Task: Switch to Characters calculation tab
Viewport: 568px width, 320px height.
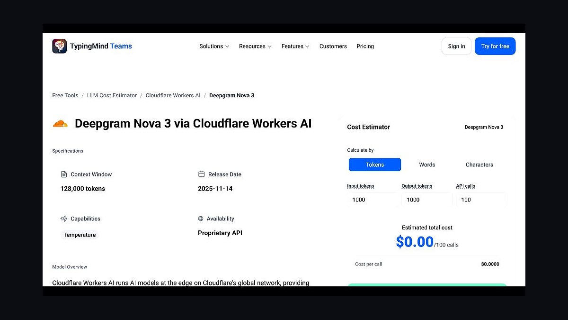Action: coord(479,165)
